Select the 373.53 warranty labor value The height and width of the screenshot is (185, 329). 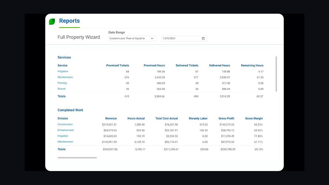coord(203,124)
